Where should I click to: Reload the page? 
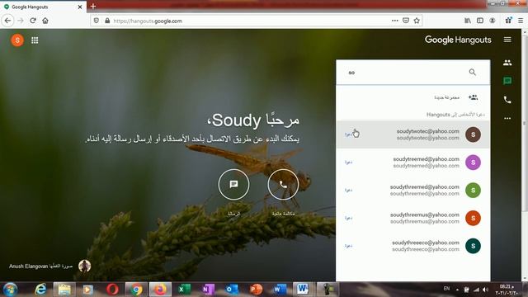tap(33, 21)
